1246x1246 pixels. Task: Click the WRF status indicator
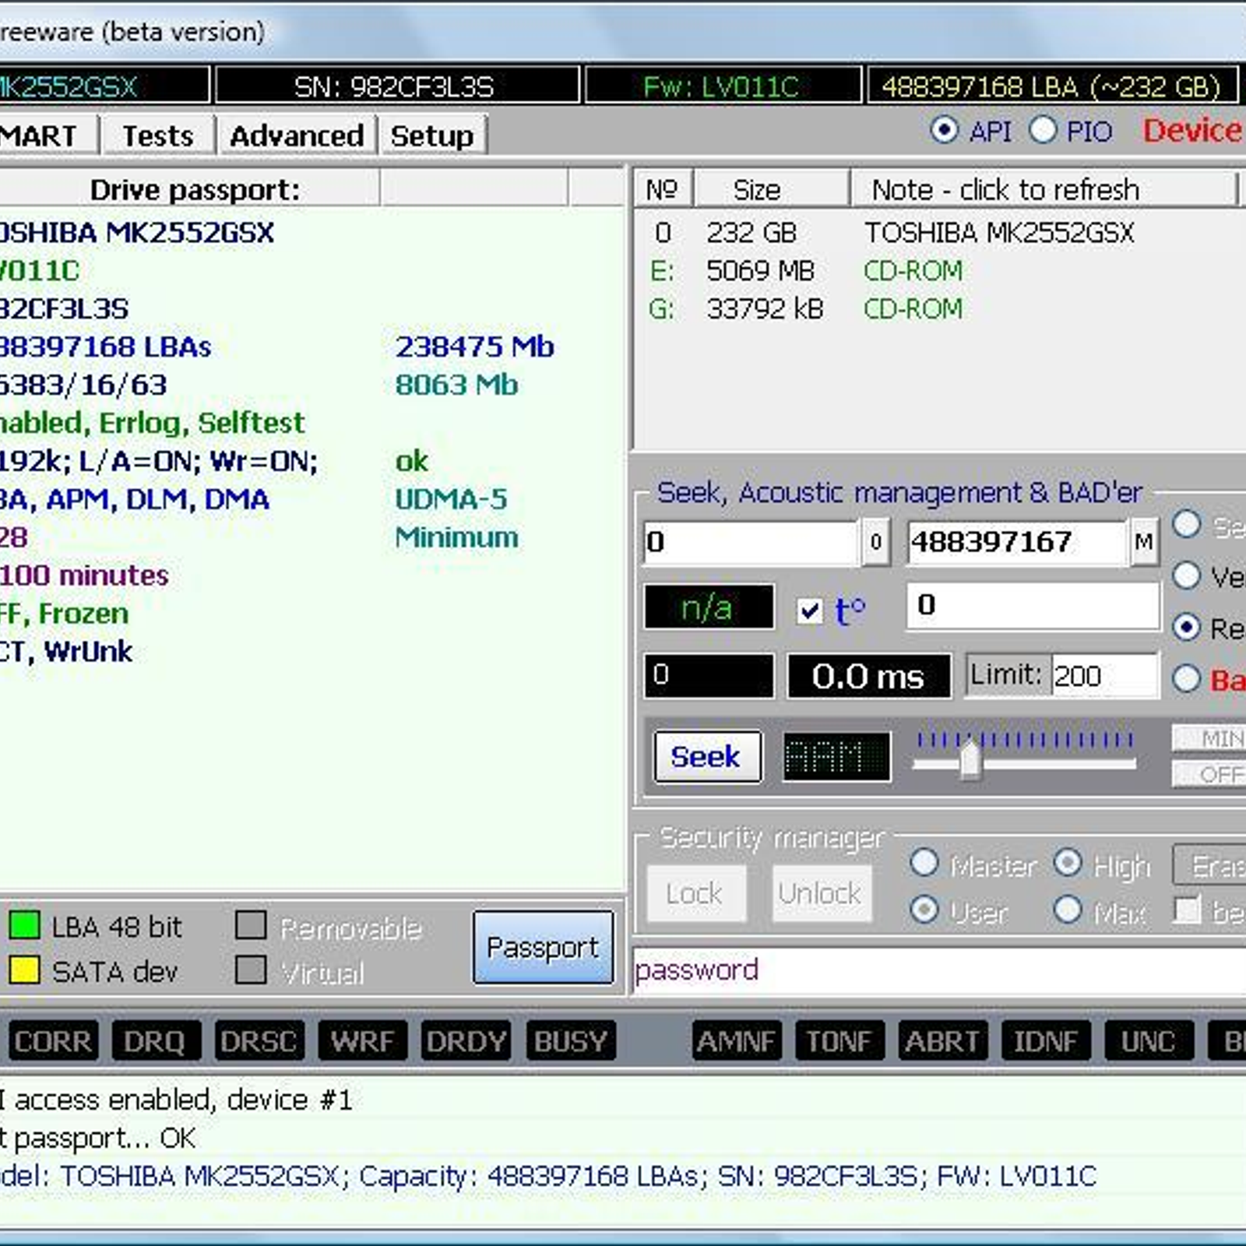[363, 1041]
